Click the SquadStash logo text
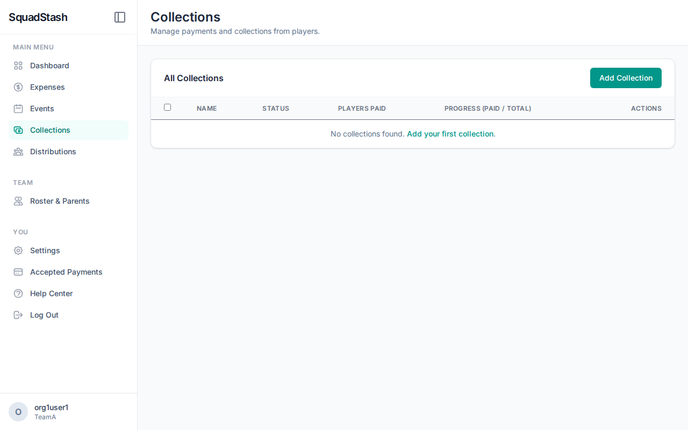Image resolution: width=688 pixels, height=430 pixels. coord(38,17)
